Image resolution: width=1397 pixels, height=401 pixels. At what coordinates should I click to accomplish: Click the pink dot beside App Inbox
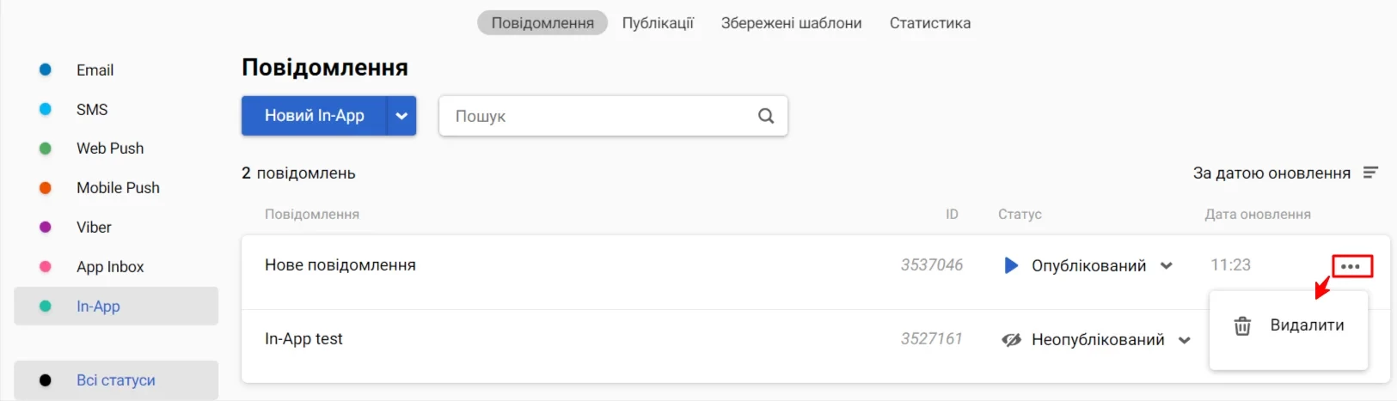click(46, 267)
